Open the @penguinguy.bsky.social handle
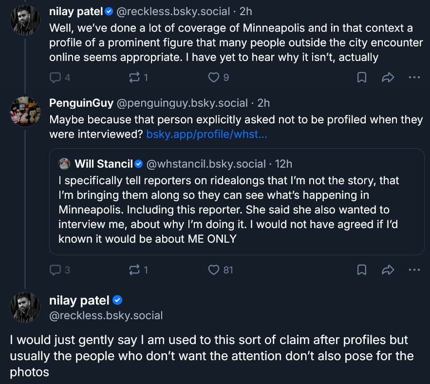Image resolution: width=430 pixels, height=384 pixels. tap(182, 103)
